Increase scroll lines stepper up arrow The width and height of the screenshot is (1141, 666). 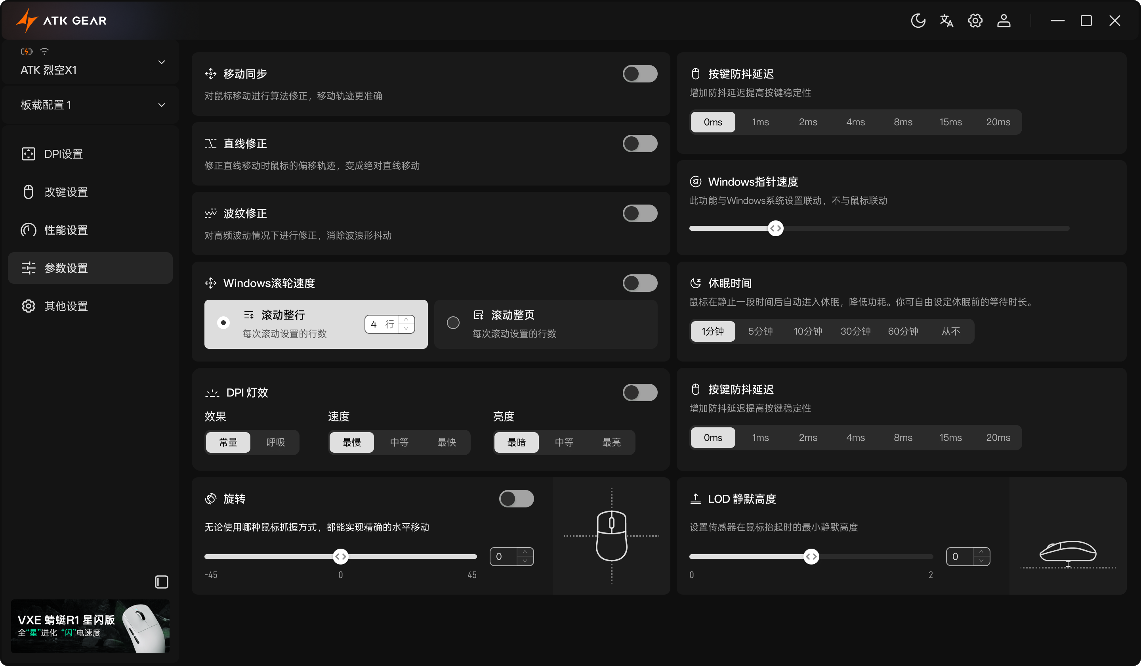406,320
